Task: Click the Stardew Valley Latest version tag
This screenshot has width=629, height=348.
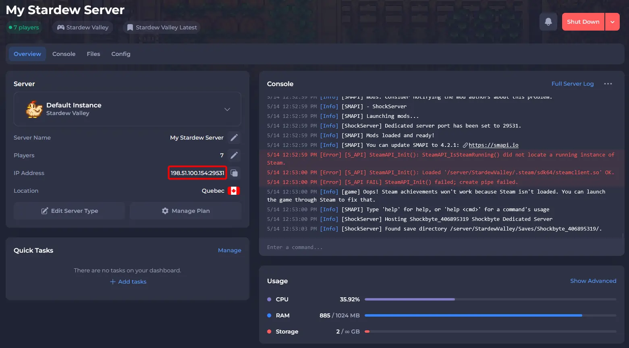Action: tap(162, 27)
